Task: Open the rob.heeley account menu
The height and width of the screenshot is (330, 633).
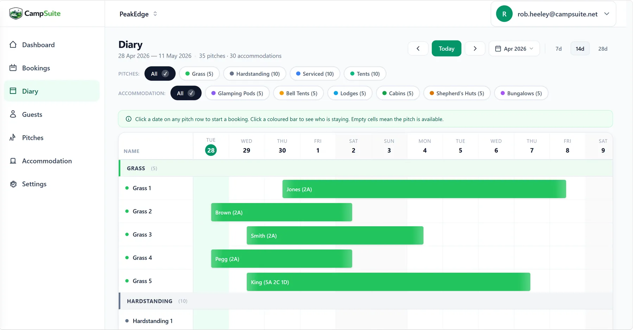Action: coord(553,14)
